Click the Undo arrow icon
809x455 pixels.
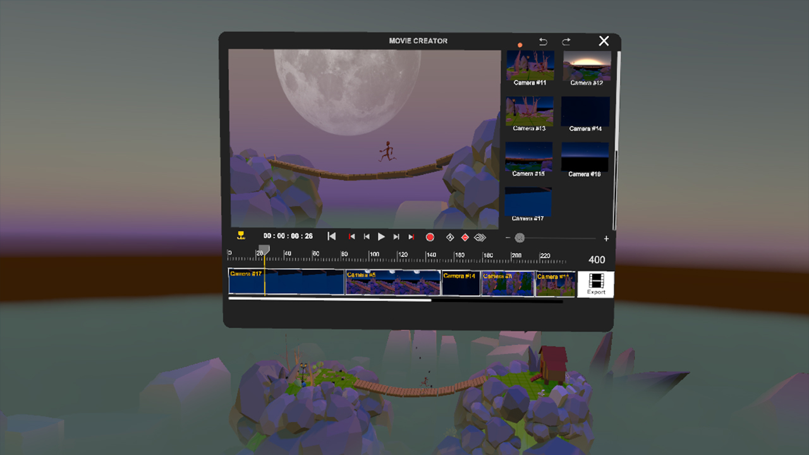click(543, 41)
